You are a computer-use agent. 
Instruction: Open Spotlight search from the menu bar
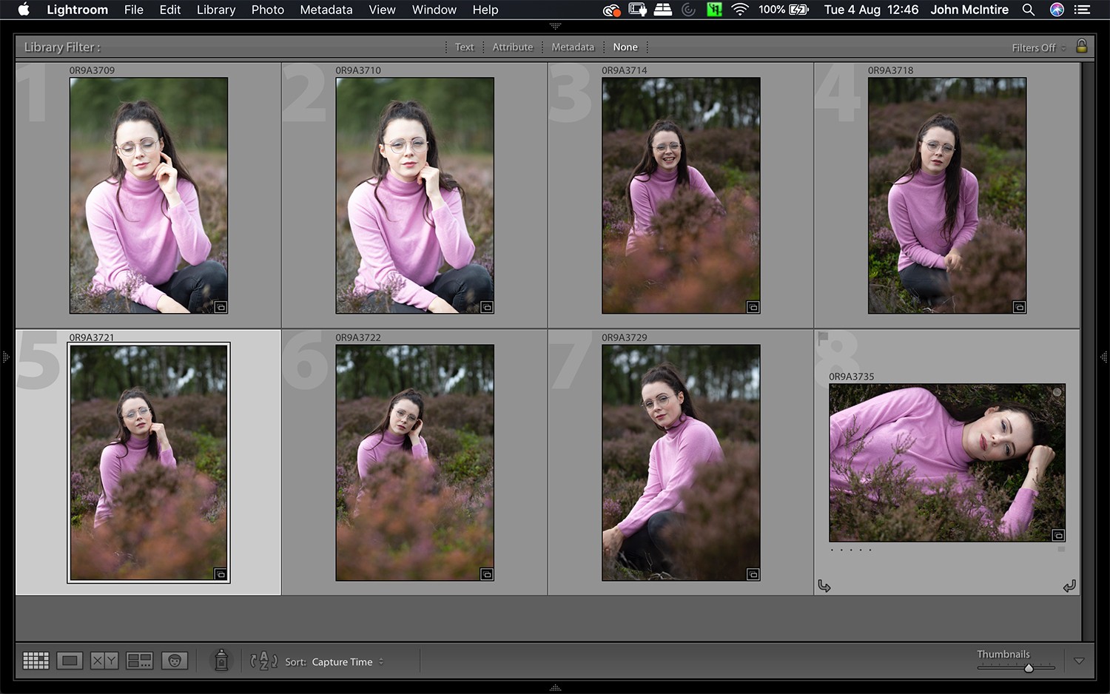tap(1028, 10)
